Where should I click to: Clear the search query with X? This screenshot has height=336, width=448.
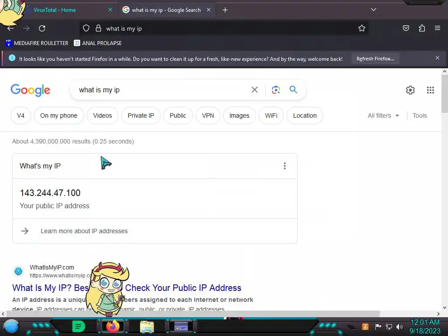point(254,90)
